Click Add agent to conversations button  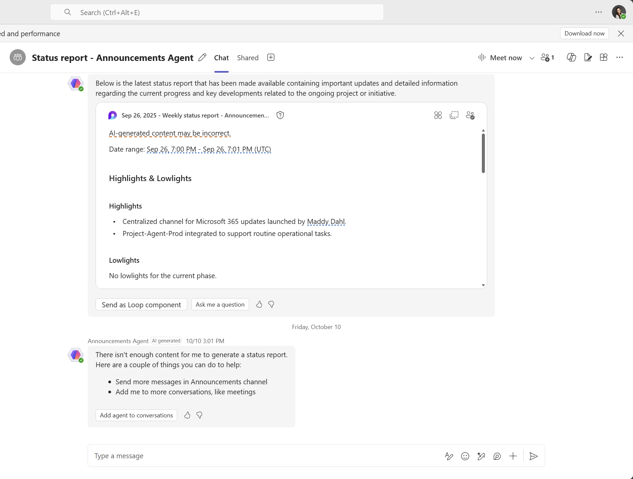(136, 415)
